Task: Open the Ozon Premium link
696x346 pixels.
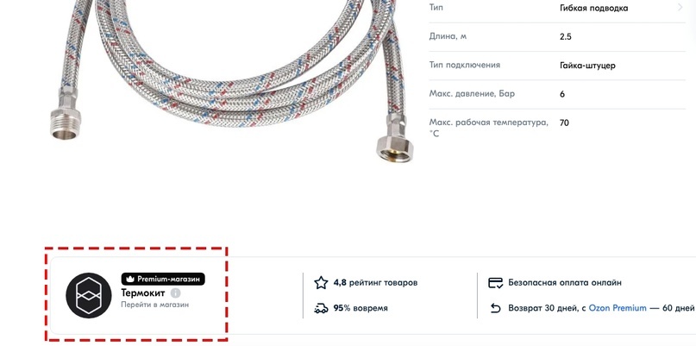Action: (x=618, y=308)
